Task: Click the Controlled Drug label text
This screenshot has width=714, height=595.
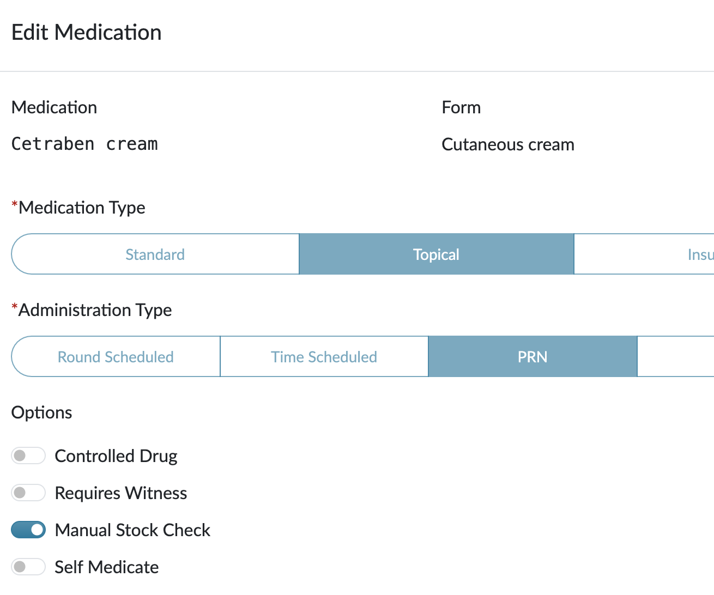Action: click(116, 456)
